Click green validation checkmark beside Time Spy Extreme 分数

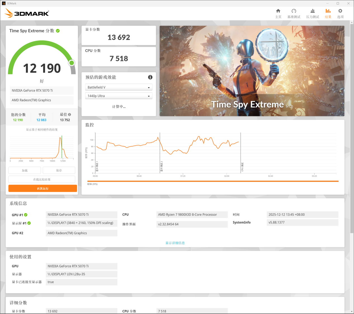pyautogui.click(x=58, y=31)
